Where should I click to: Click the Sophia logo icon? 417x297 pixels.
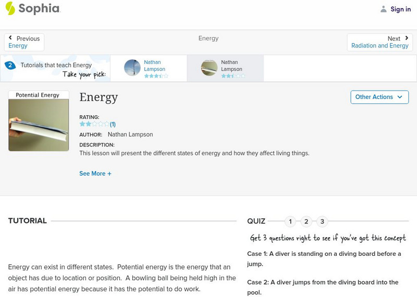pos(10,8)
